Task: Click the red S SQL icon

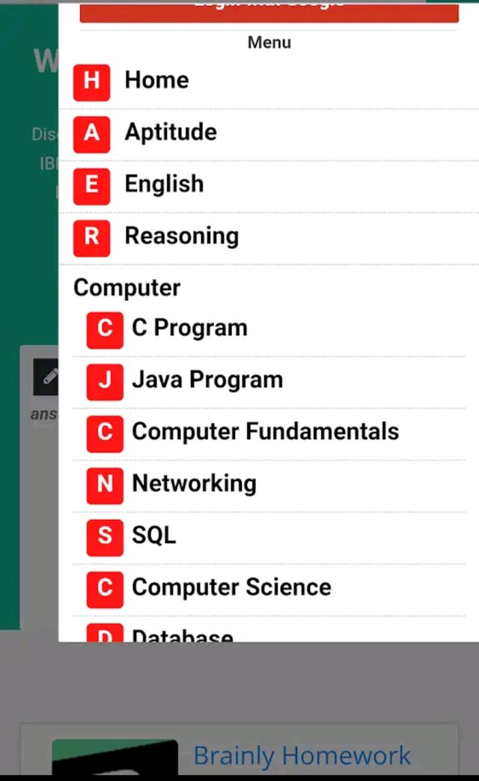Action: [x=105, y=536]
